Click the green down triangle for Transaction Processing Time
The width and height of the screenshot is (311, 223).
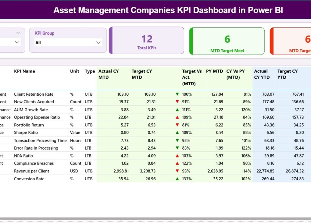tap(177, 140)
